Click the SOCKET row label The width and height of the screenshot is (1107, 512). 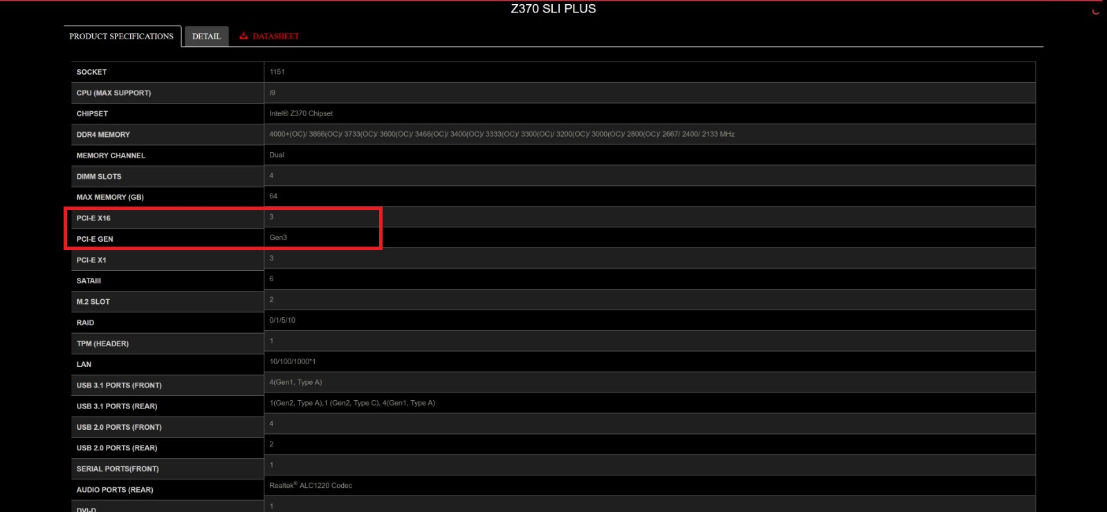click(x=91, y=72)
